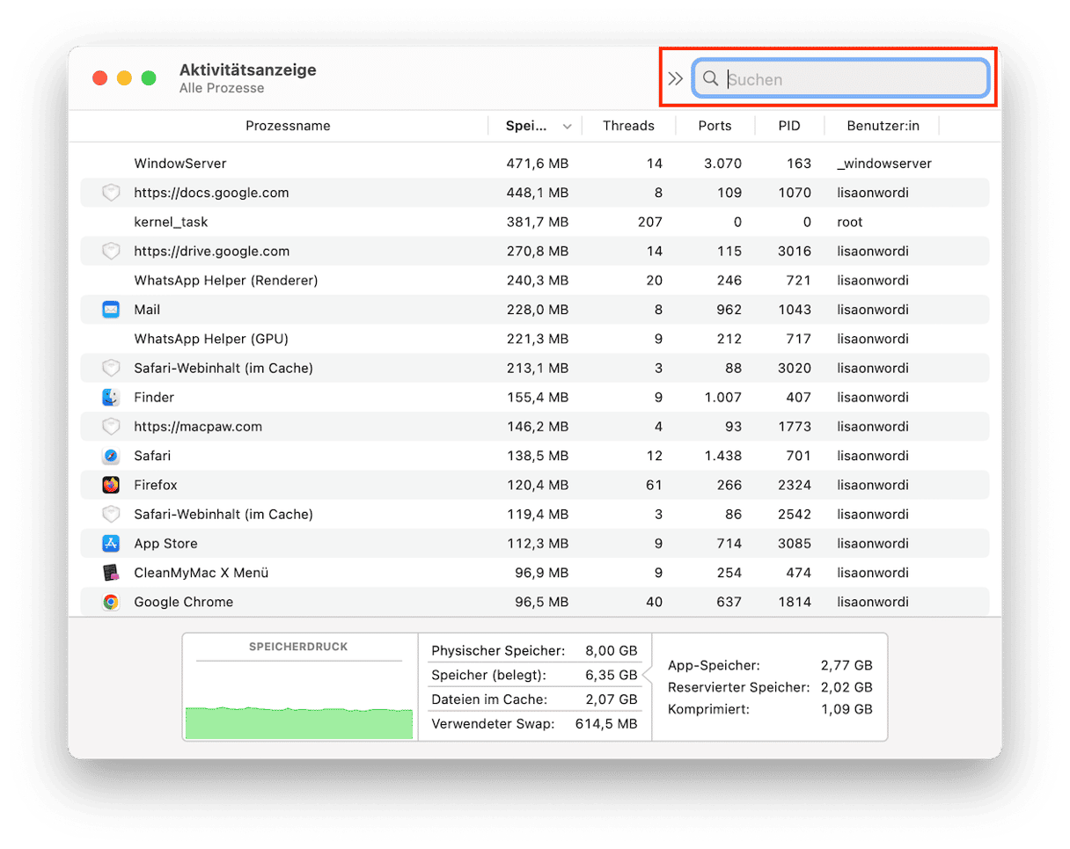Viewport: 1070px width, 849px height.
Task: Click the Firefox icon
Action: coord(111,485)
